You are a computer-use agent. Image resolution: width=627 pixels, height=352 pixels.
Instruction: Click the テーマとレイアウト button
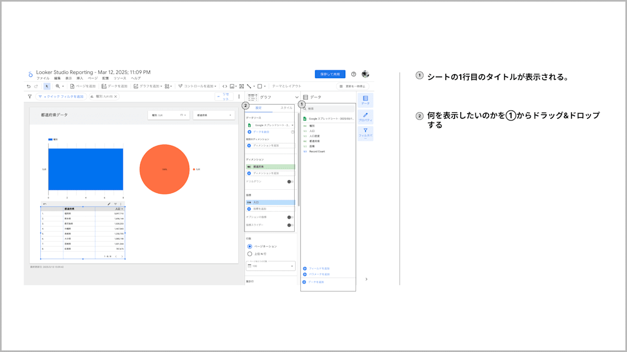pos(286,86)
